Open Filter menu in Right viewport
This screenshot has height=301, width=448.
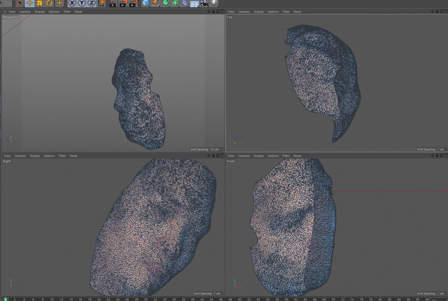(x=62, y=156)
